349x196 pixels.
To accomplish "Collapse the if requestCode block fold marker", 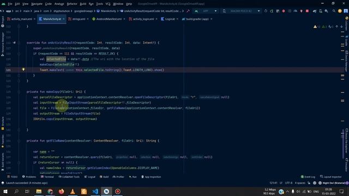I will (x=19, y=53).
